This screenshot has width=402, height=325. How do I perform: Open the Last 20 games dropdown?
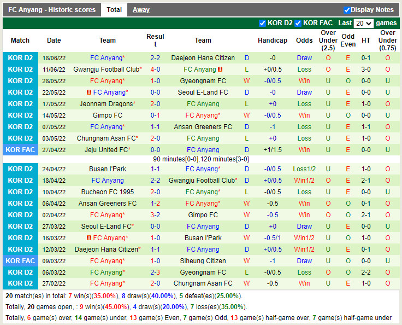(x=363, y=24)
